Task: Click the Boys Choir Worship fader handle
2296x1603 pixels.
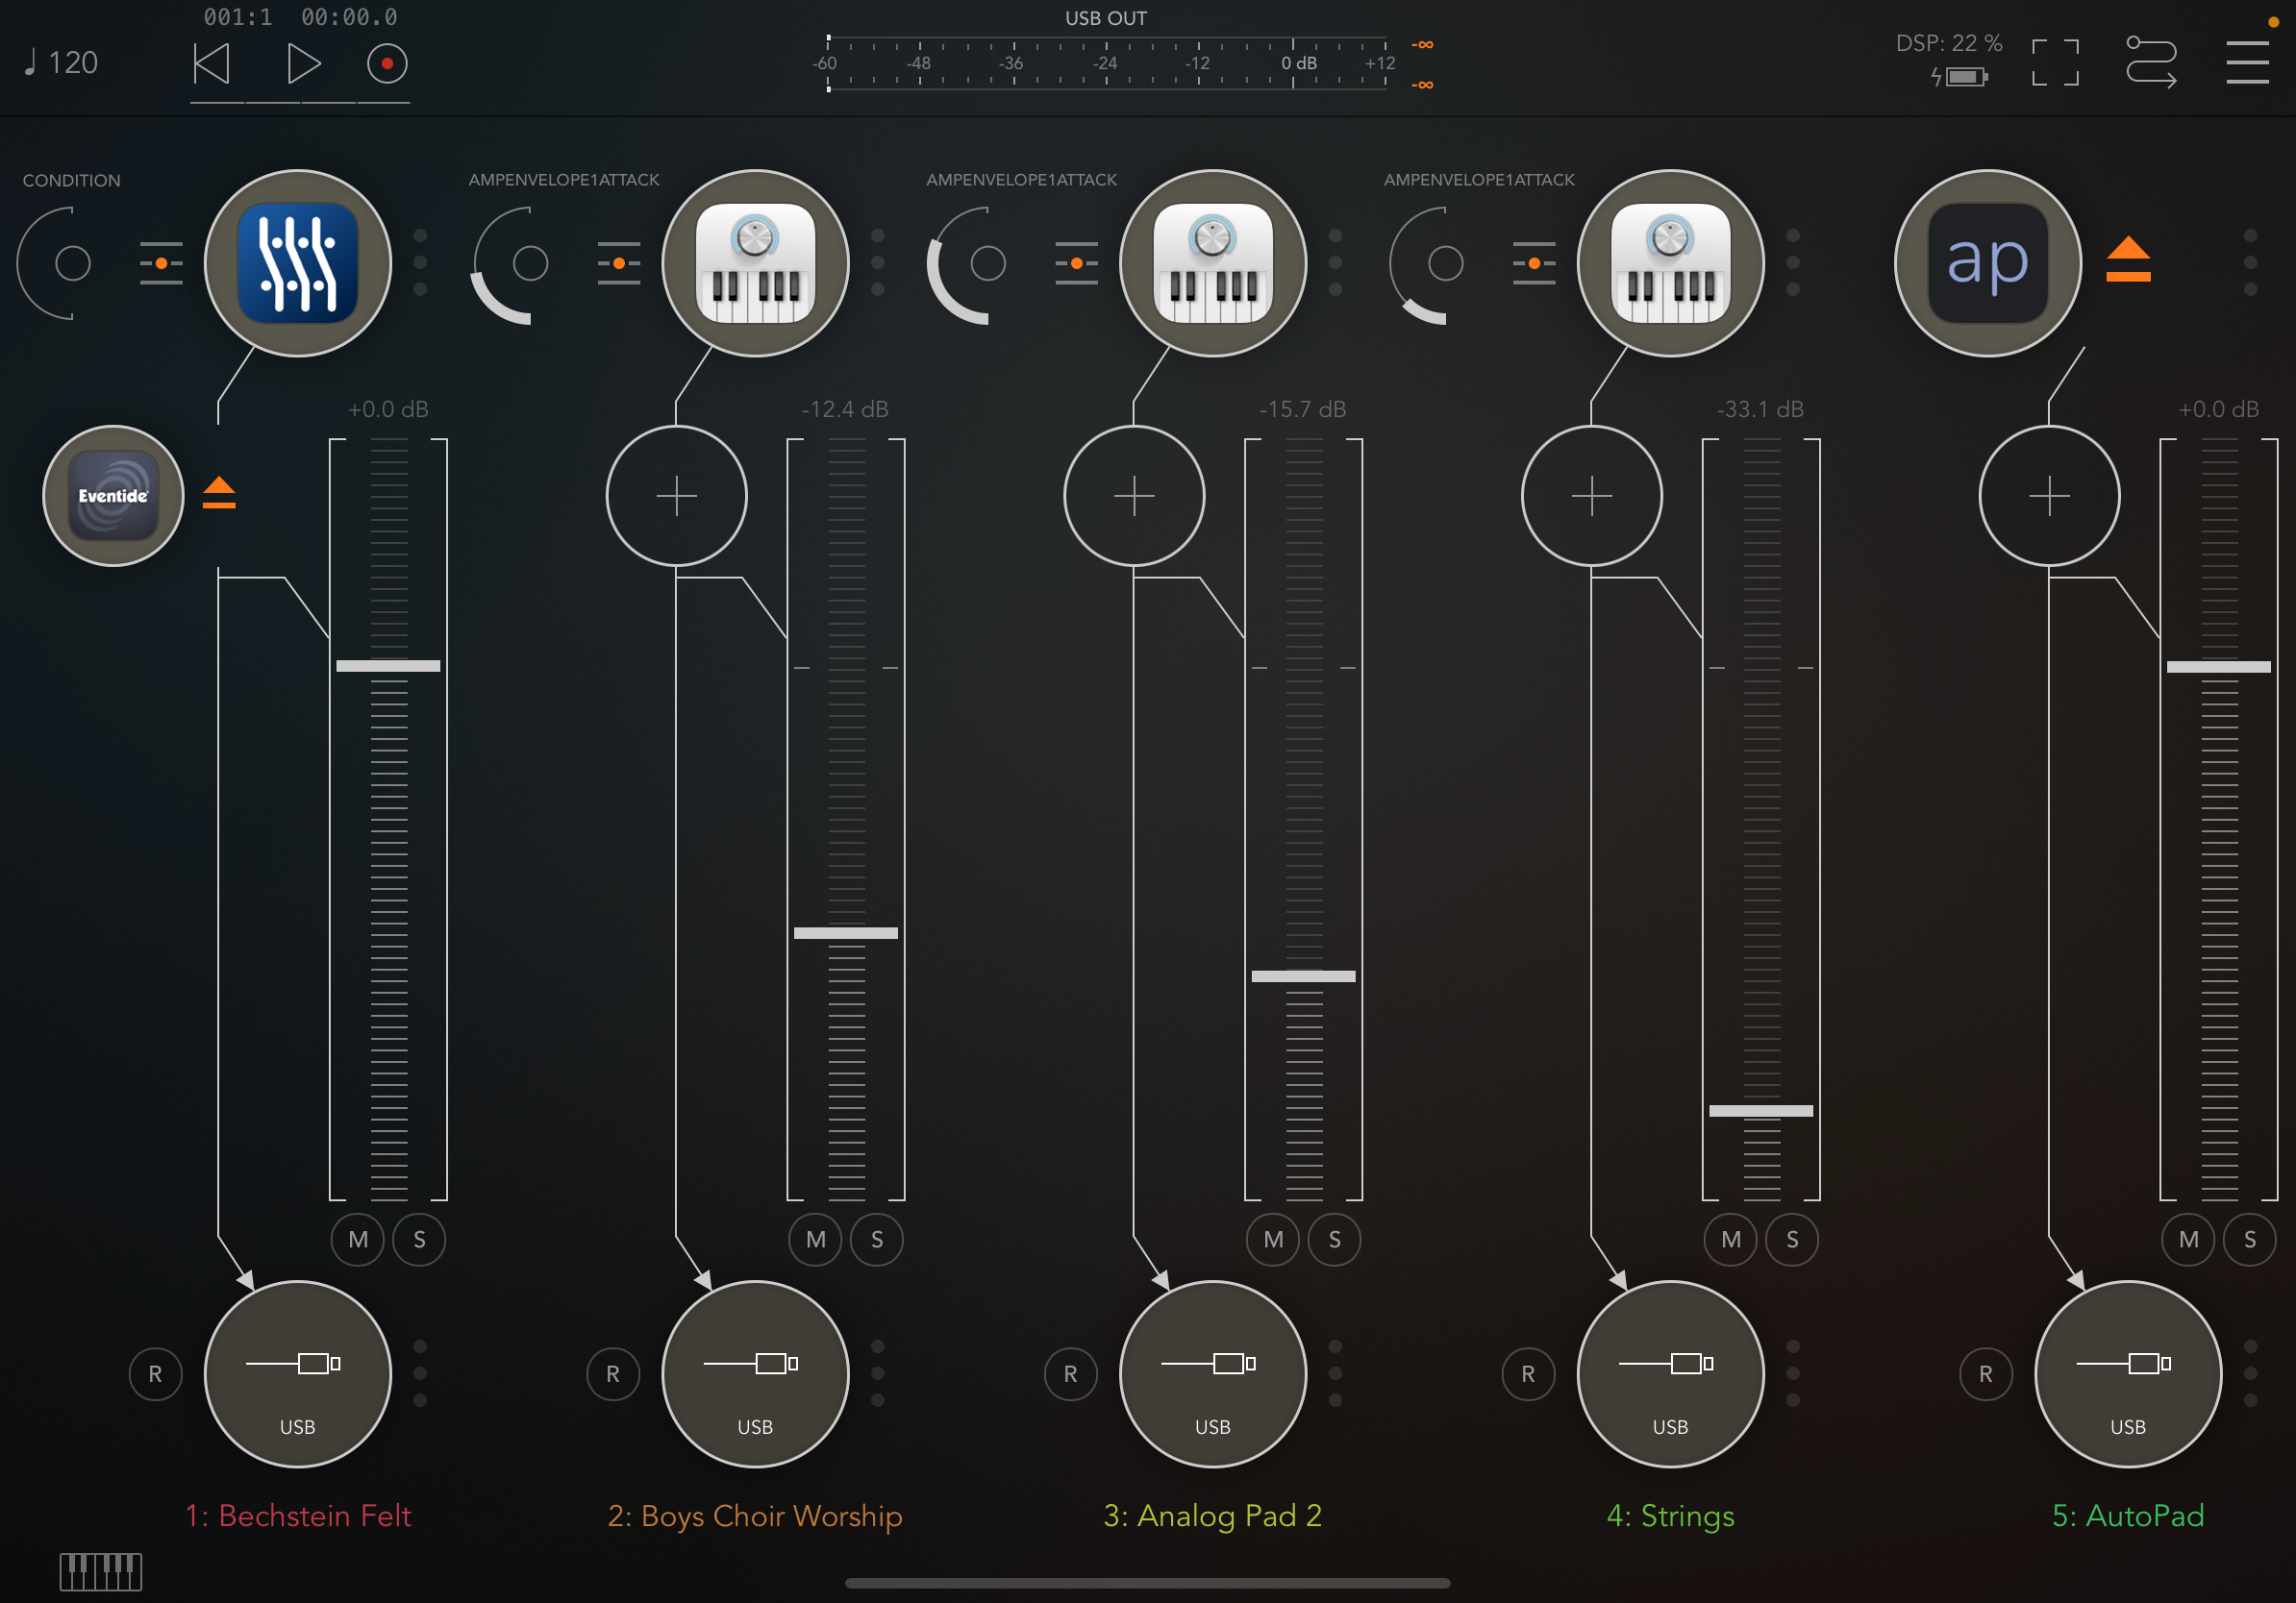Action: point(845,932)
